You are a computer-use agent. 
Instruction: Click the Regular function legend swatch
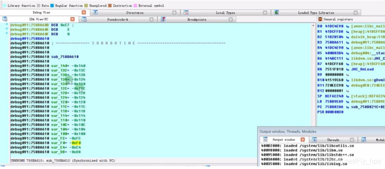point(52,5)
